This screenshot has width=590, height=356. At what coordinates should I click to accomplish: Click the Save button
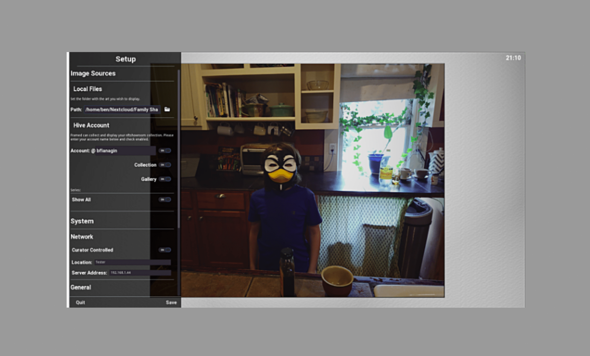(171, 302)
